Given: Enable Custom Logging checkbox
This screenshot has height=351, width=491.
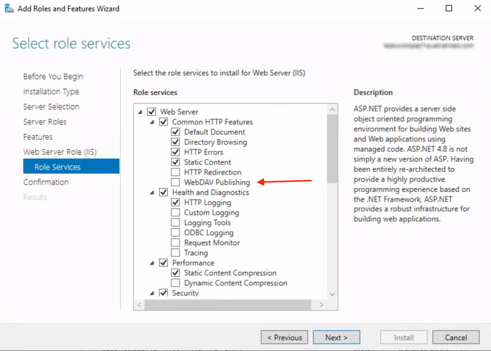Looking at the screenshot, I should point(175,212).
